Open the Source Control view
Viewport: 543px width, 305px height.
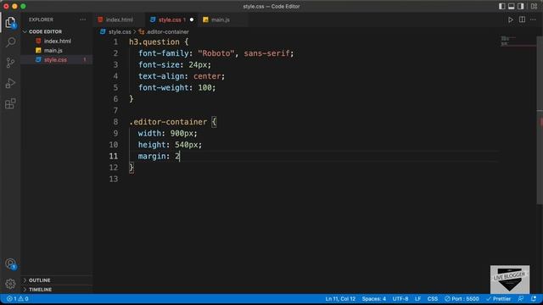click(x=10, y=63)
